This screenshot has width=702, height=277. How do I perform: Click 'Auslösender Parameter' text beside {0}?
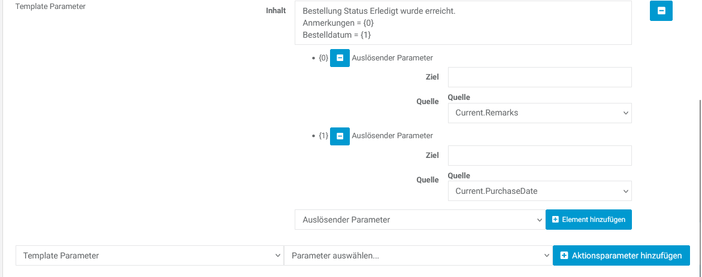tap(392, 58)
